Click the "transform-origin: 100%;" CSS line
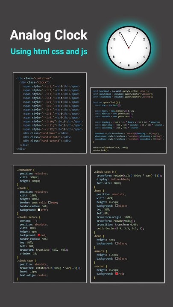This screenshot has height=307, width=173. [x=114, y=217]
